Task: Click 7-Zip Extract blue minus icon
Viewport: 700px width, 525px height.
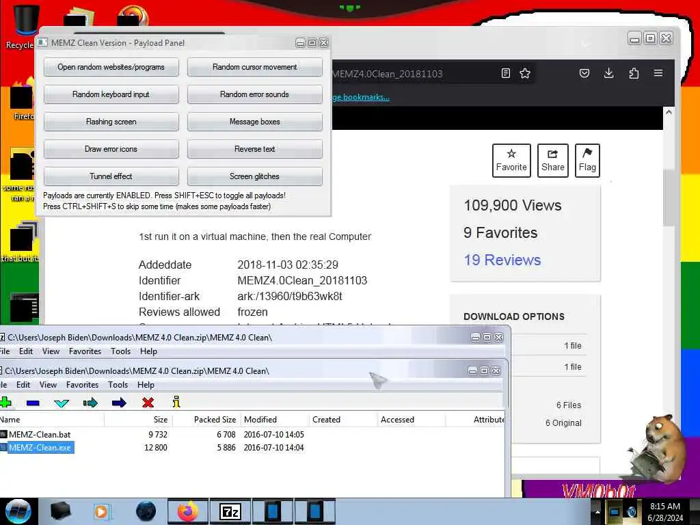Action: click(x=33, y=403)
